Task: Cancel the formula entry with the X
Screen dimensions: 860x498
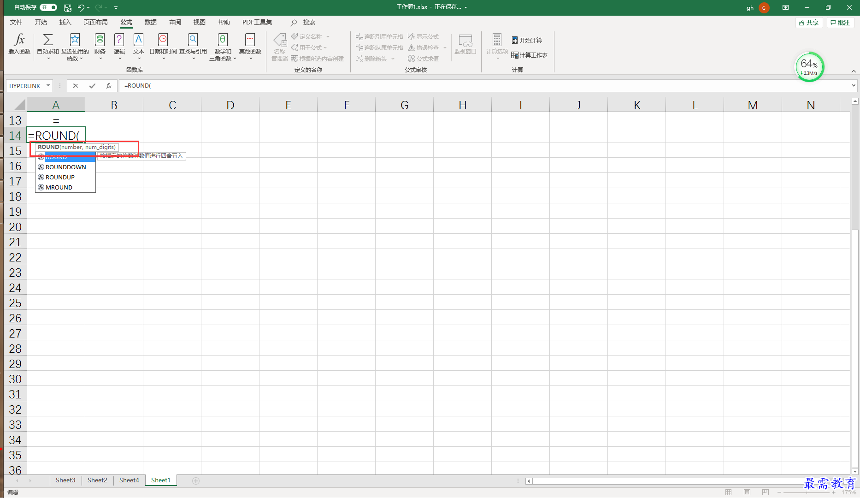Action: coord(76,86)
